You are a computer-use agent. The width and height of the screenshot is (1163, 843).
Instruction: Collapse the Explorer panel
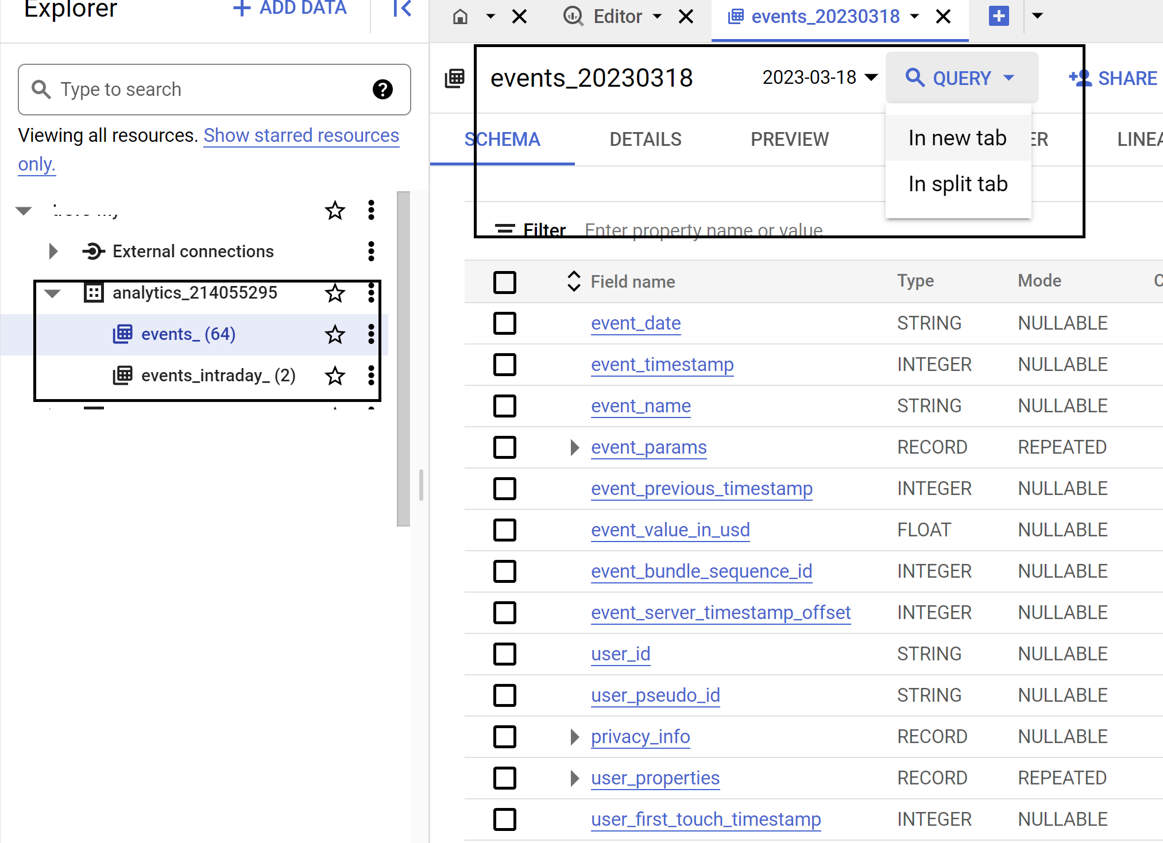402,9
